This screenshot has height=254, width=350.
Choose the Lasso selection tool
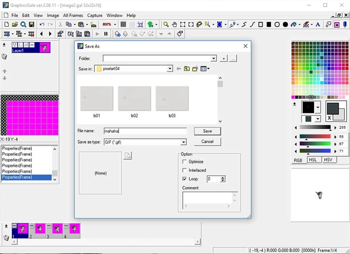199,25
